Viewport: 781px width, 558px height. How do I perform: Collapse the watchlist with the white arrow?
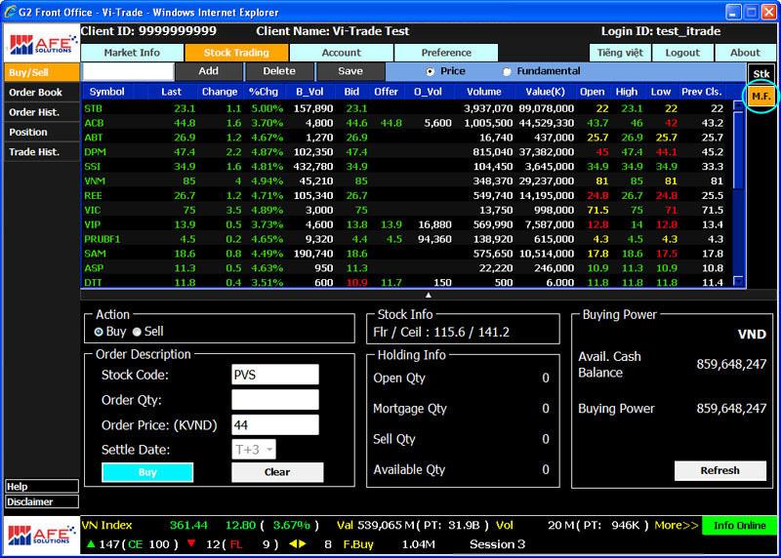tap(428, 295)
